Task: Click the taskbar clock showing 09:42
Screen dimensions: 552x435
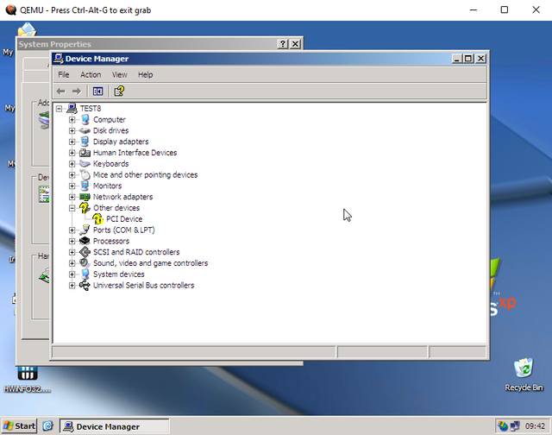Action: 535,426
